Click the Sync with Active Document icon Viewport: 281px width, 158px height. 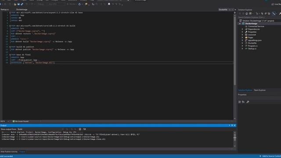coord(262,14)
